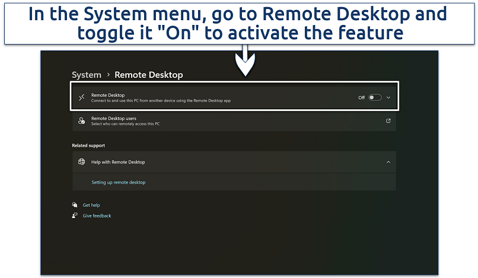Expand the Remote Desktop settings chevron
This screenshot has height=278, width=478.
tap(388, 97)
